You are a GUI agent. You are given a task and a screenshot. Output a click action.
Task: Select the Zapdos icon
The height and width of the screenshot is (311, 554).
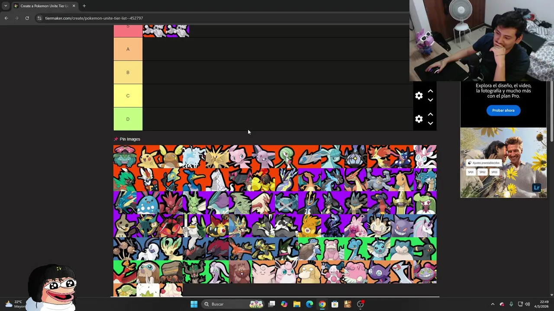click(217, 156)
